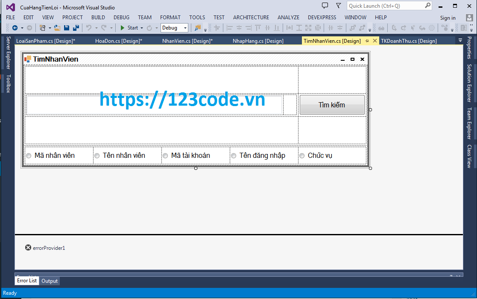477x299 pixels.
Task: Click the errorProvider1 component icon
Action: click(28, 247)
